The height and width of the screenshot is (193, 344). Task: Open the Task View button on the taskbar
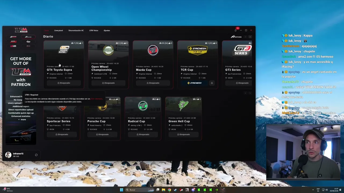(x=158, y=190)
